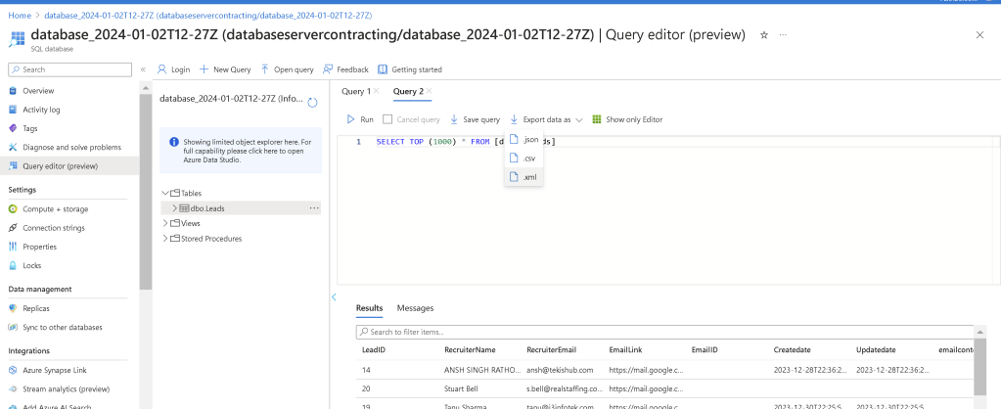Screen dimensions: 1001x409
Task: Start a New Query with the plus icon
Action: (x=204, y=69)
